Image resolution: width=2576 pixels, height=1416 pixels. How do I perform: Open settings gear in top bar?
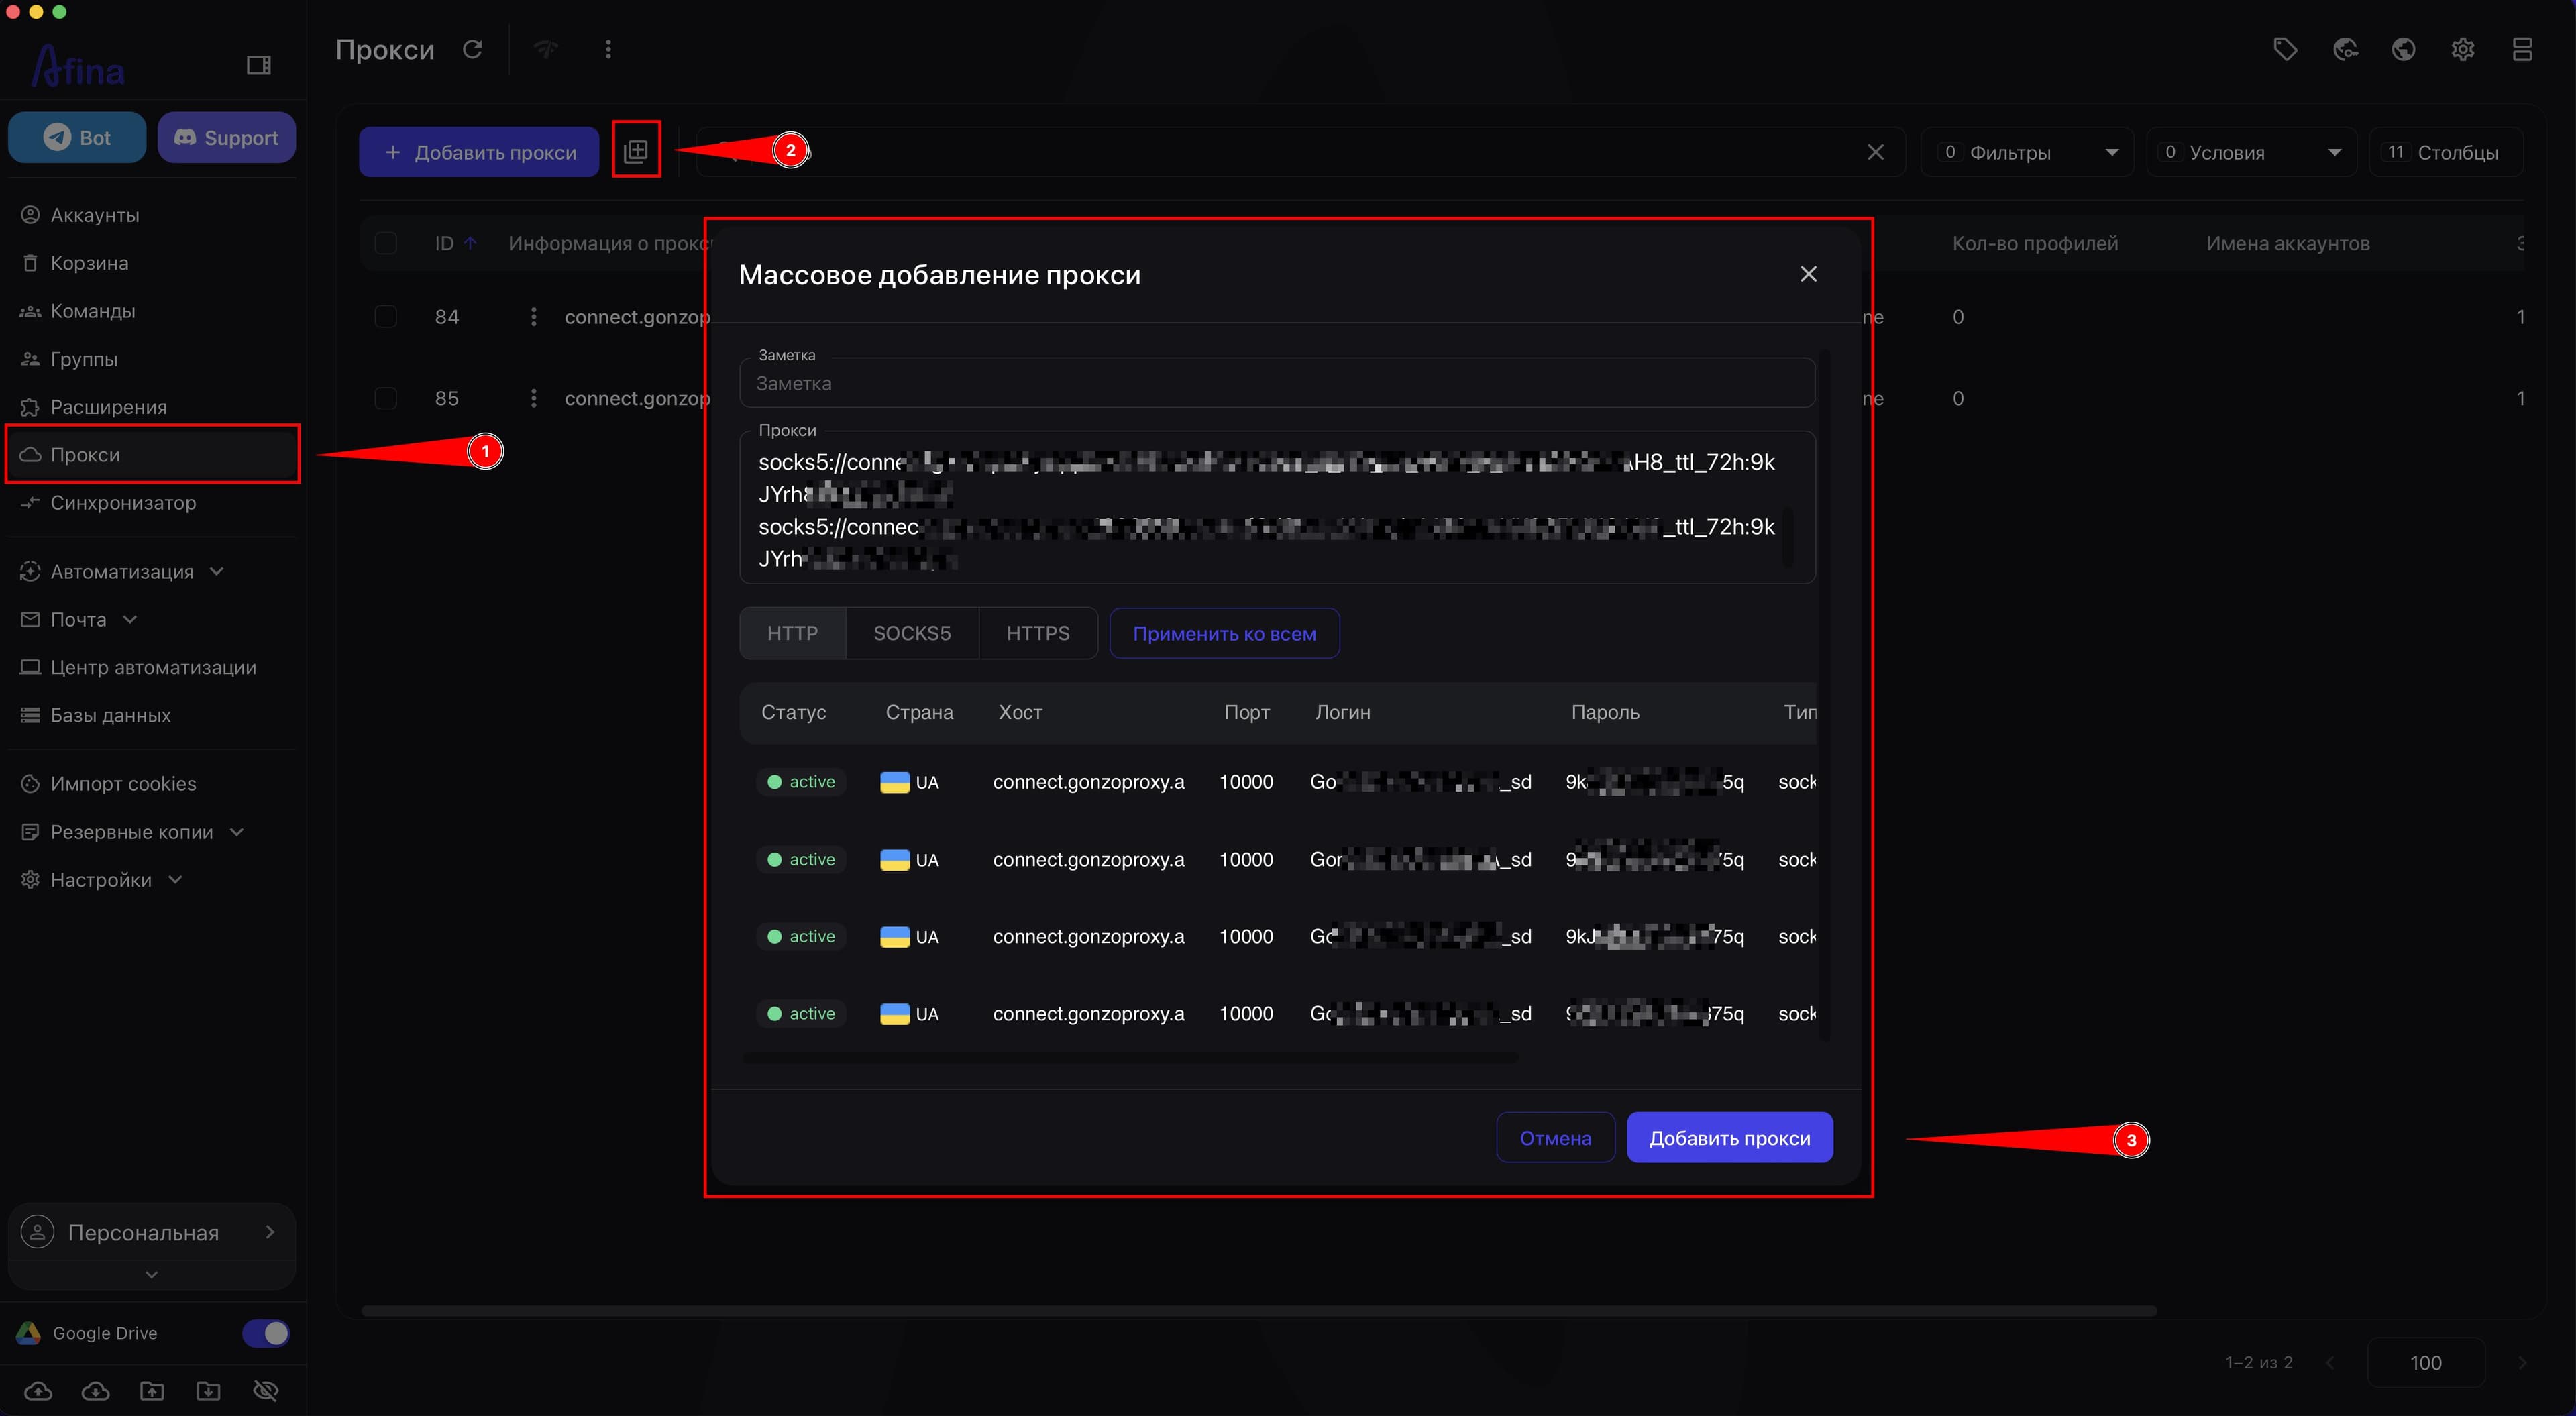(x=2463, y=49)
